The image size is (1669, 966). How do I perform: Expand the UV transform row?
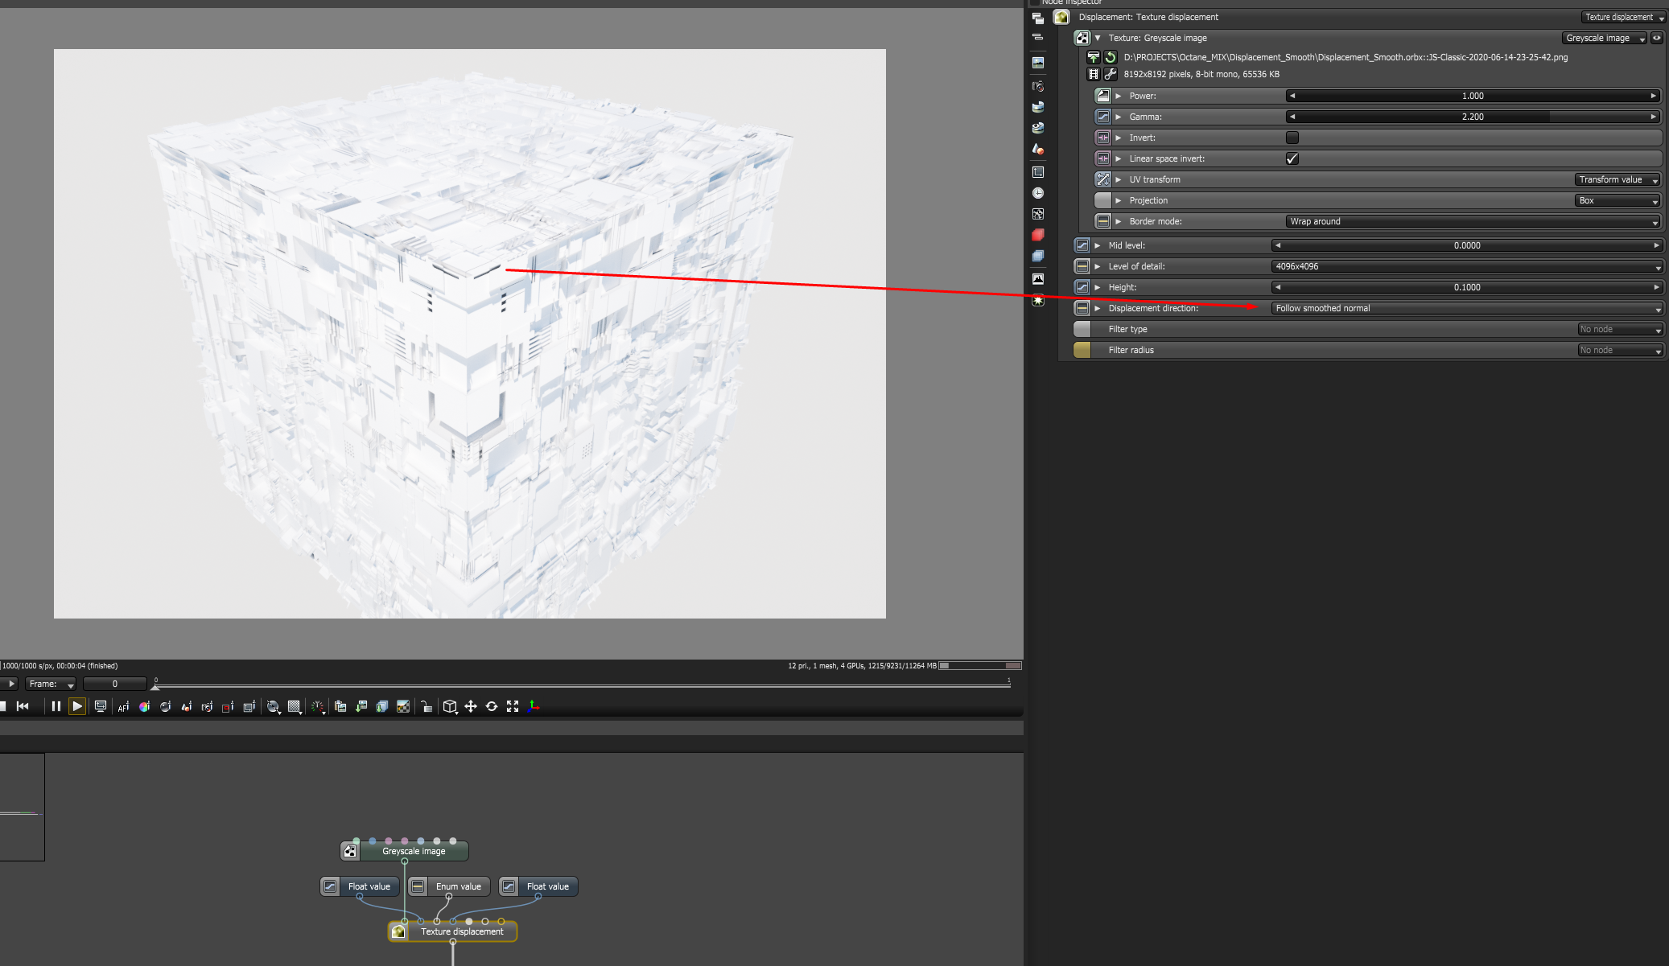tap(1118, 179)
